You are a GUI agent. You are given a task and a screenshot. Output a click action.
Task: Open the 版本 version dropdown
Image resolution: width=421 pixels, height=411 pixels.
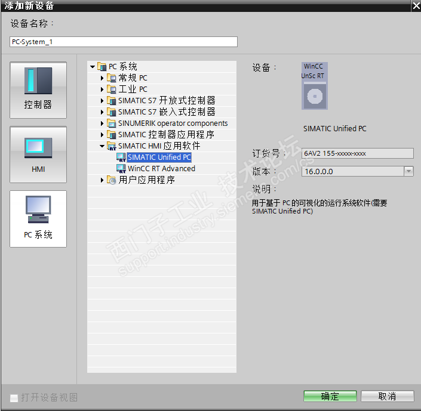pyautogui.click(x=408, y=171)
